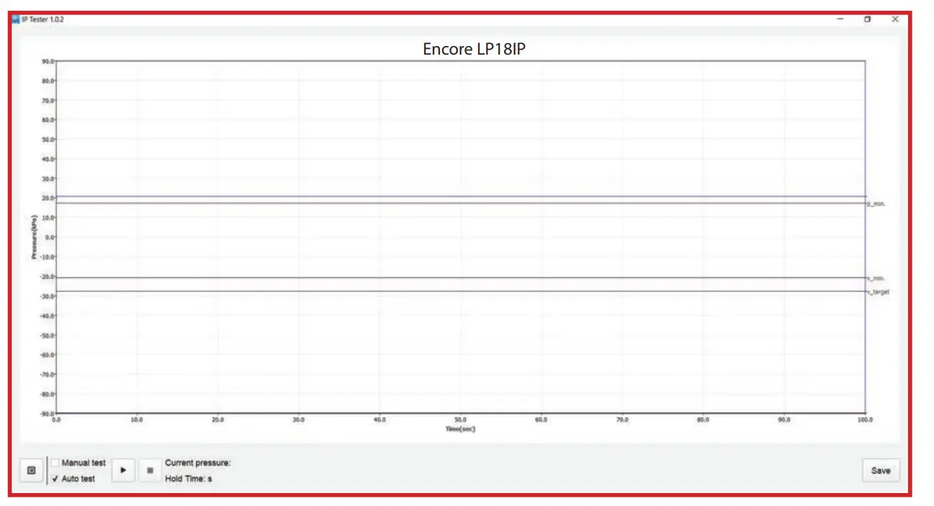Click the 90.0 tick at top of pressure axis
This screenshot has width=934, height=506.
tap(48, 61)
